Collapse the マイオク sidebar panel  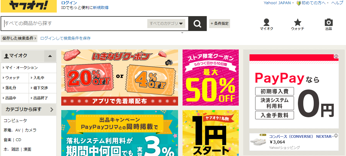coord(50,56)
